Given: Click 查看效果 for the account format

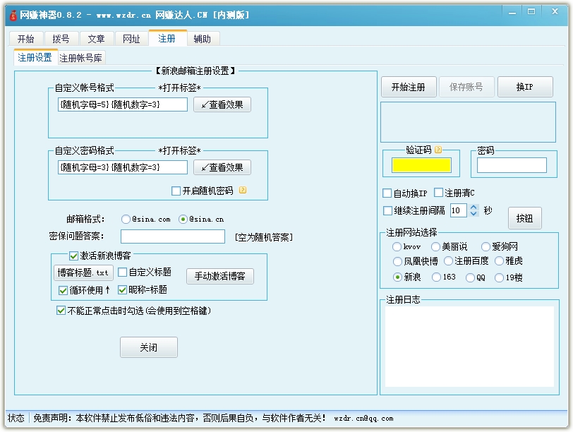Looking at the screenshot, I should [x=222, y=104].
